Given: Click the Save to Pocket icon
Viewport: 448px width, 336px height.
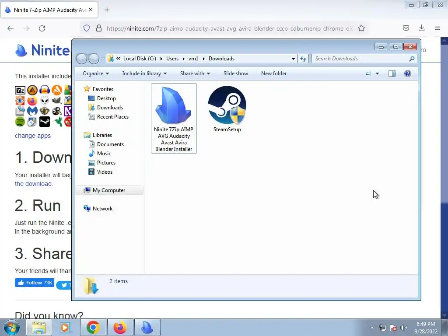Looking at the screenshot, I should 406,28.
